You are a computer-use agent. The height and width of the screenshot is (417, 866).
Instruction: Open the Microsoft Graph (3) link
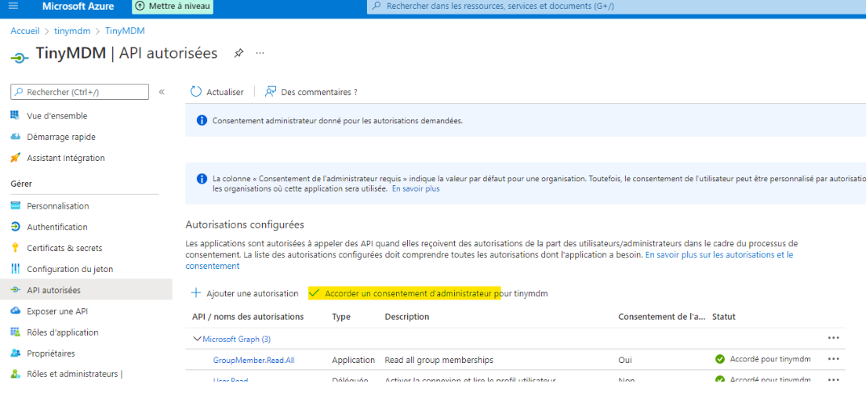click(236, 339)
